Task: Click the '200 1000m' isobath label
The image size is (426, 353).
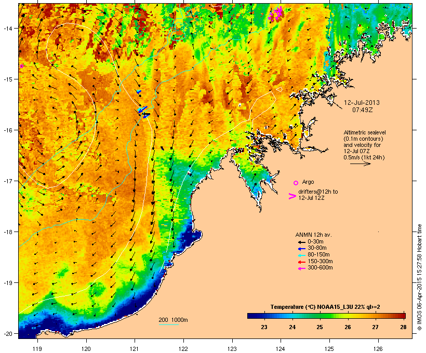Action: tap(173, 320)
